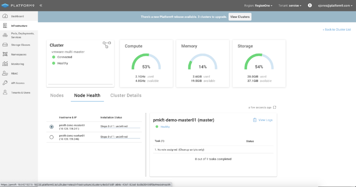Click the '0 out of 1 tasks completed' text

pyautogui.click(x=213, y=159)
